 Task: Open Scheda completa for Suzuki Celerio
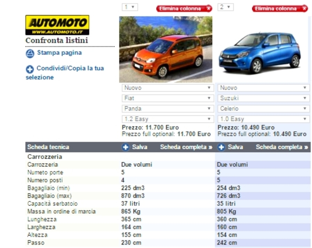tap(282, 147)
